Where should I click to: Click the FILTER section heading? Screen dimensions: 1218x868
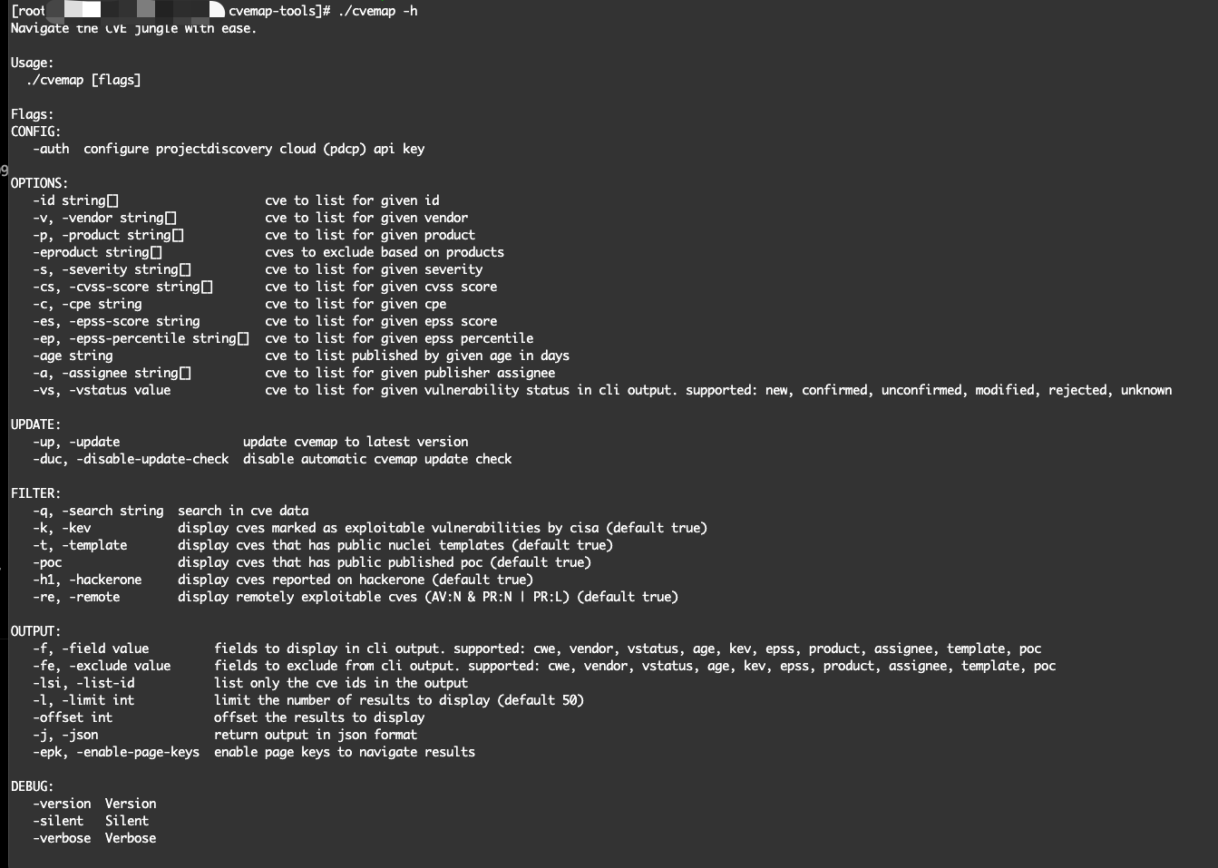coord(35,493)
